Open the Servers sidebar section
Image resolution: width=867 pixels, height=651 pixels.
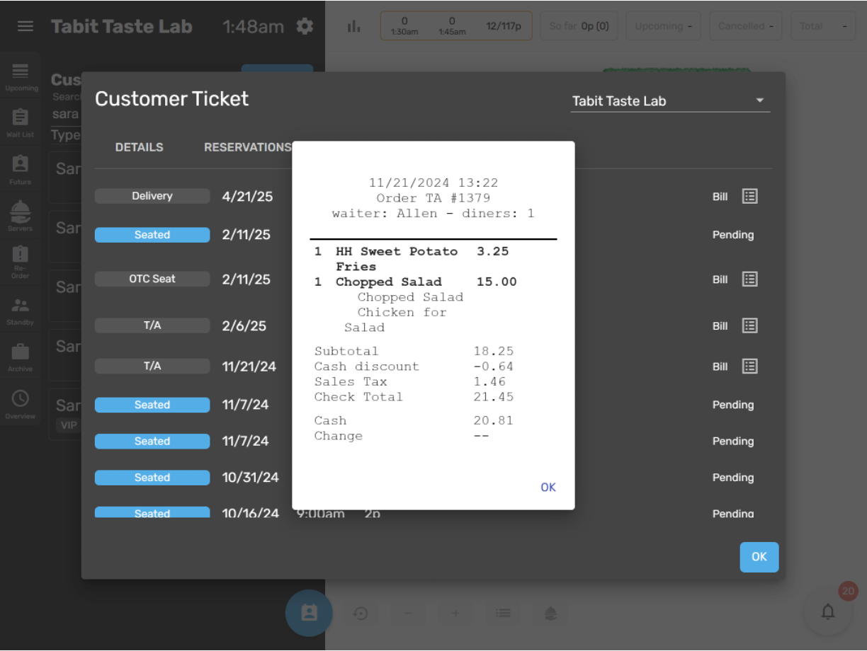point(20,216)
